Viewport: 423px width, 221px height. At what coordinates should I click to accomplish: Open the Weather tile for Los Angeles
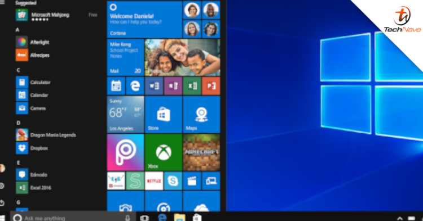tap(125, 115)
